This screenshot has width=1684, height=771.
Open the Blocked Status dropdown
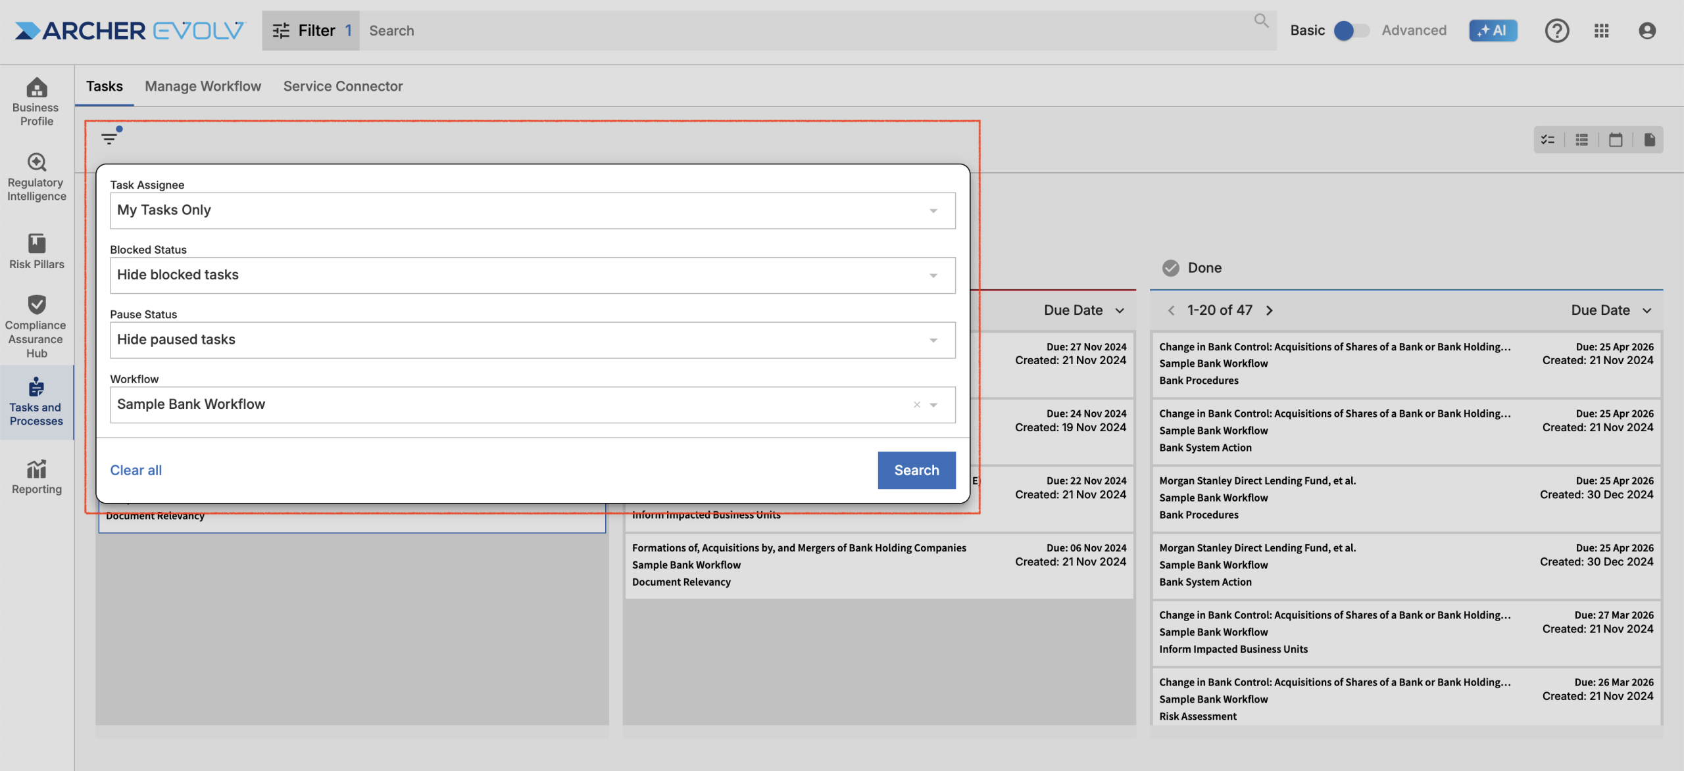[933, 275]
